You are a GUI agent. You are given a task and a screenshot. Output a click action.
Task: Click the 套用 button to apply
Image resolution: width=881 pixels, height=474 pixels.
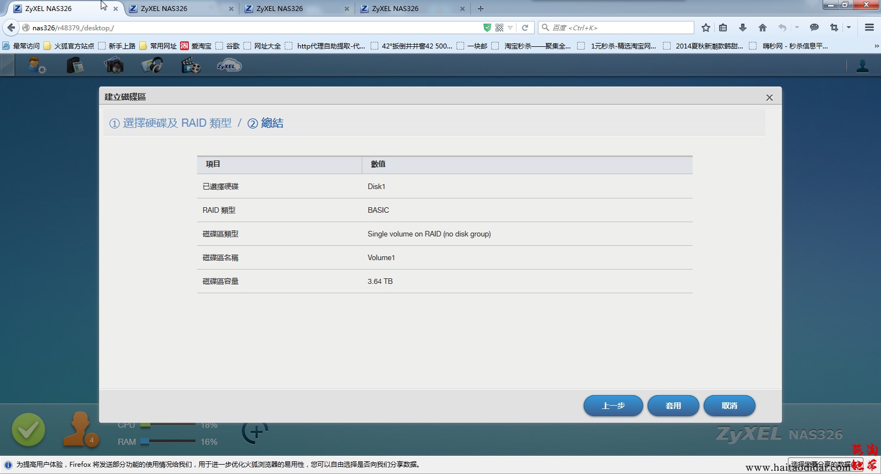[673, 406]
